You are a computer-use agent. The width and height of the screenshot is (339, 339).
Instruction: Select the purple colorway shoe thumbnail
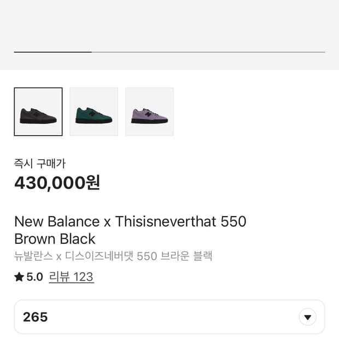[x=150, y=112]
